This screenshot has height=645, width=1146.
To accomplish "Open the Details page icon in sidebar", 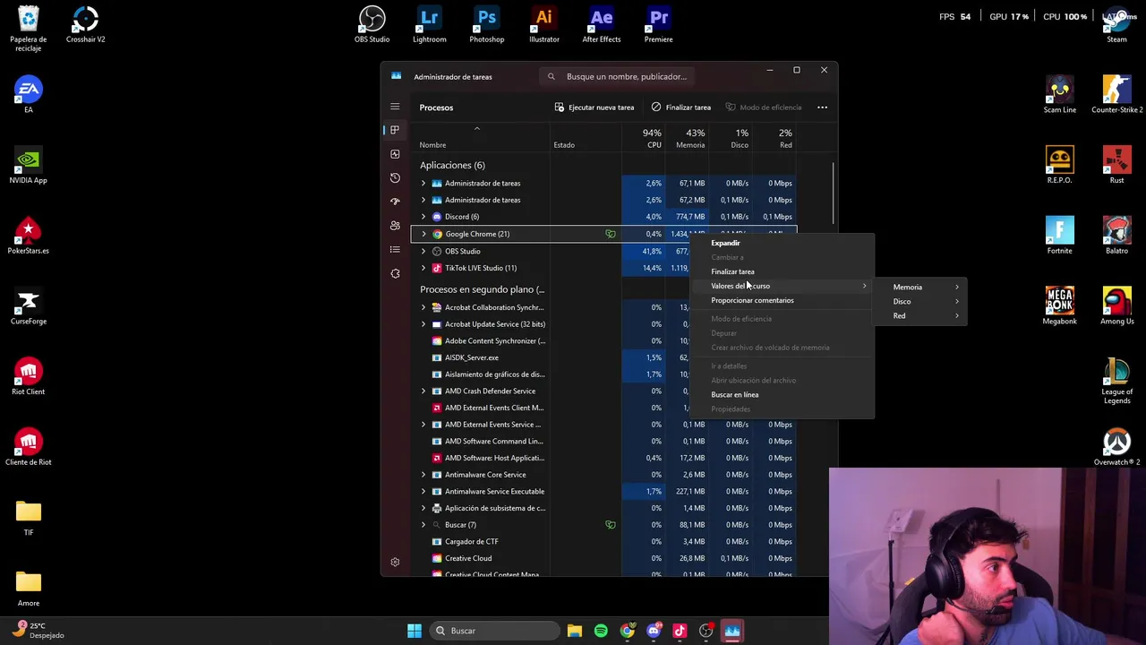I will (395, 249).
